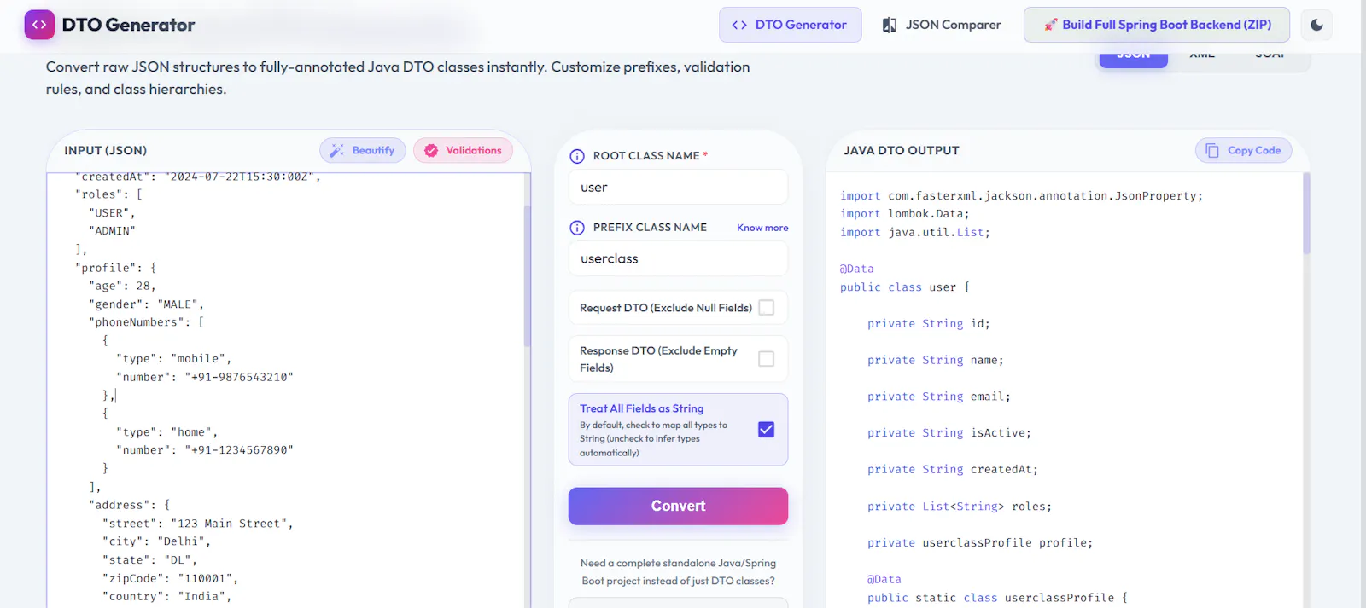The height and width of the screenshot is (608, 1366).
Task: Click the private String createdAt line
Action: pos(953,470)
